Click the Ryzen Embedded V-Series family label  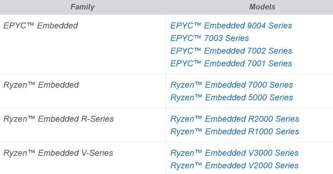tap(58, 153)
